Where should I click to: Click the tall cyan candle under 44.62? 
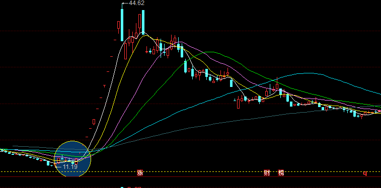pos(122,25)
